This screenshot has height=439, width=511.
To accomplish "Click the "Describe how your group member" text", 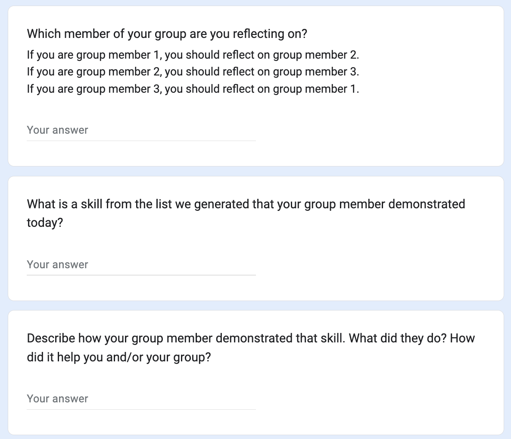I will (x=120, y=338).
